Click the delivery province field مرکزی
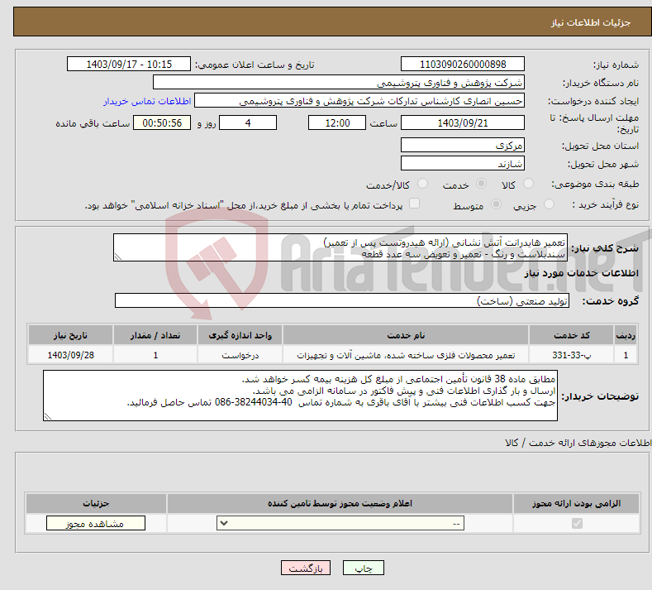652x590 pixels. (463, 145)
